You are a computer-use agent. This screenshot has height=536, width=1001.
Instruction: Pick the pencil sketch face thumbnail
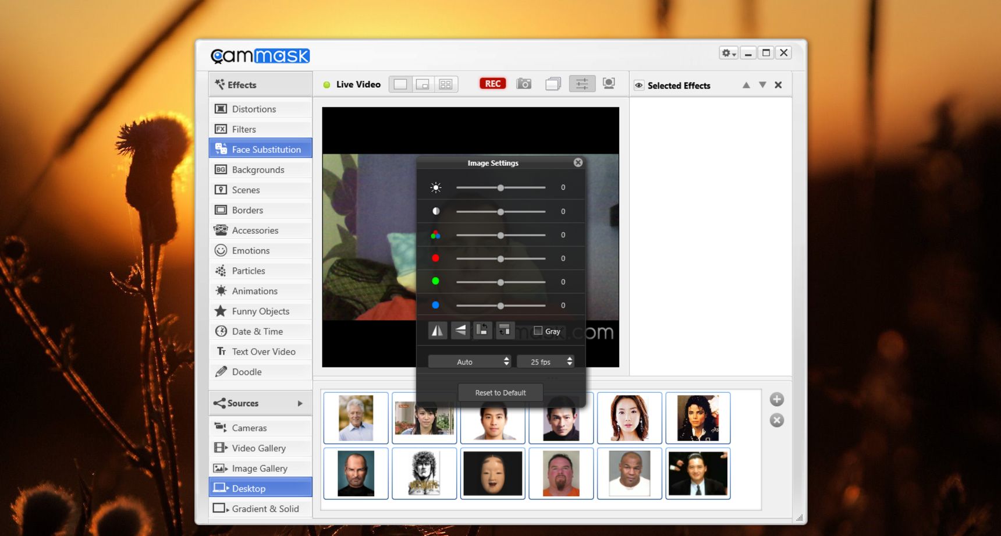424,473
